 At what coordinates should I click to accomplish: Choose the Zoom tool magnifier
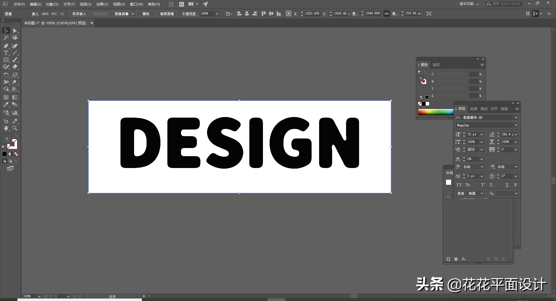coord(15,128)
